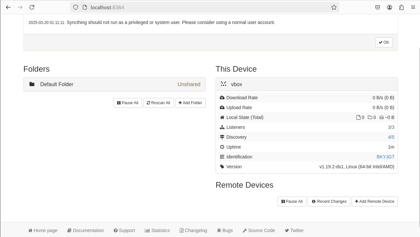Pause all folders under Folders section

(128, 103)
